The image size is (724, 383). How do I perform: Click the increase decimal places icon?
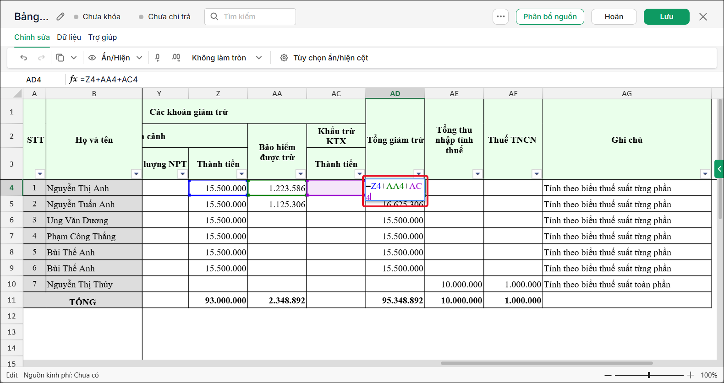[176, 58]
